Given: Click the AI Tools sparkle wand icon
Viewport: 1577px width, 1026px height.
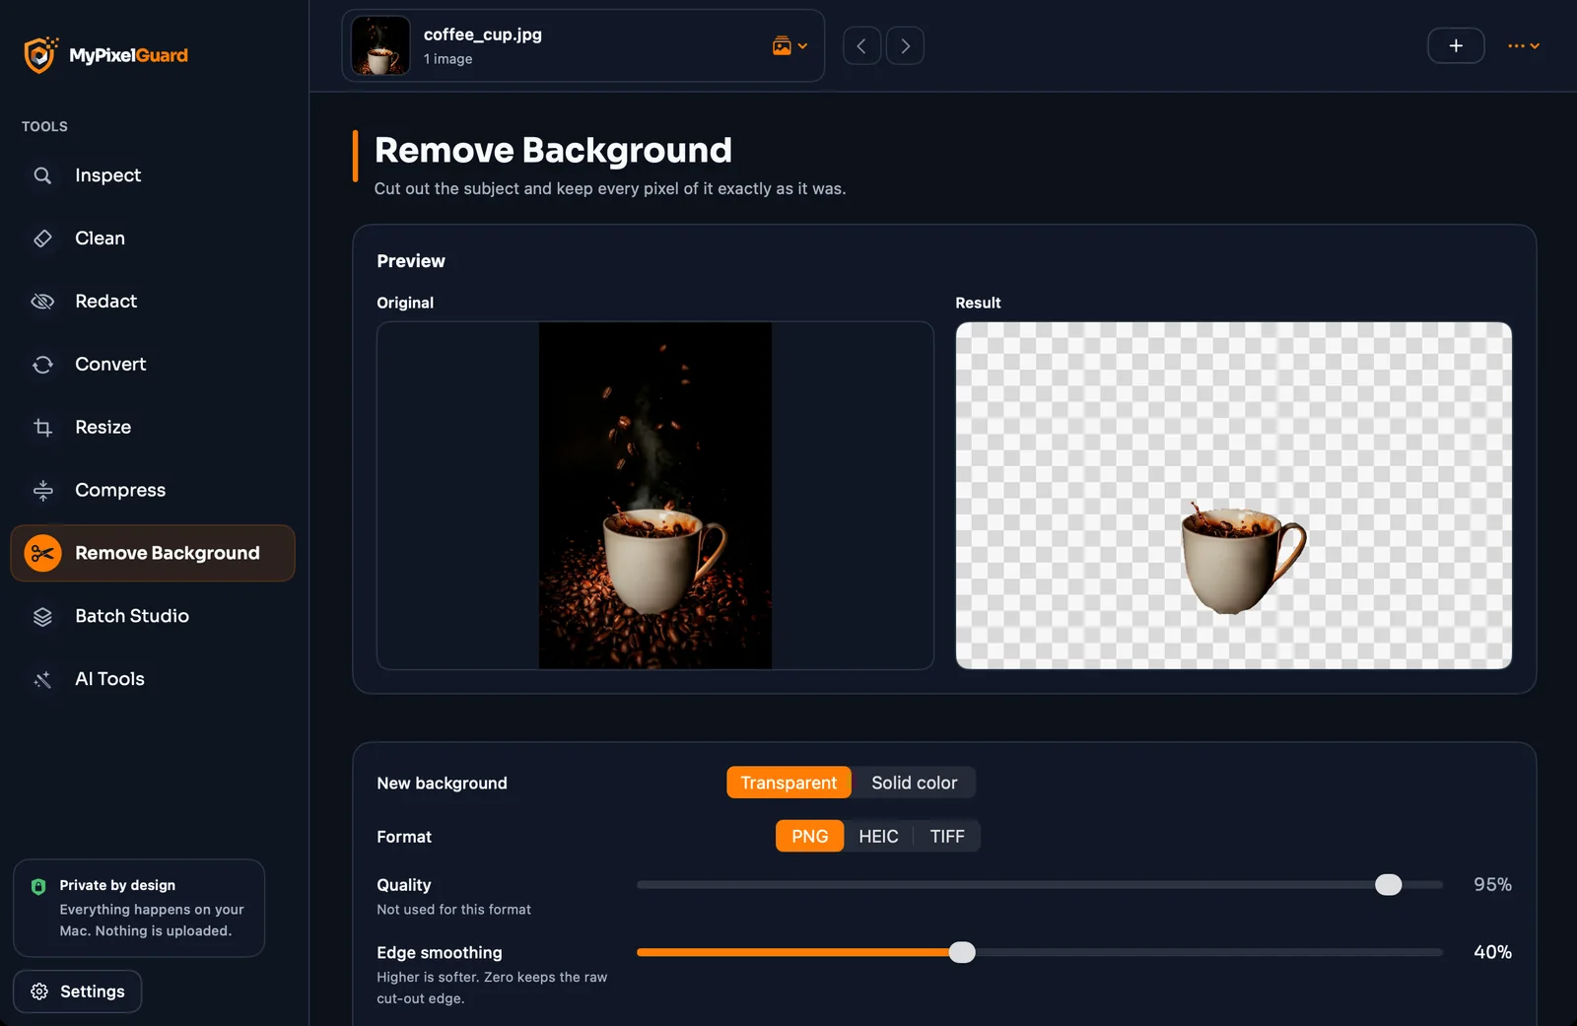Looking at the screenshot, I should point(42,680).
